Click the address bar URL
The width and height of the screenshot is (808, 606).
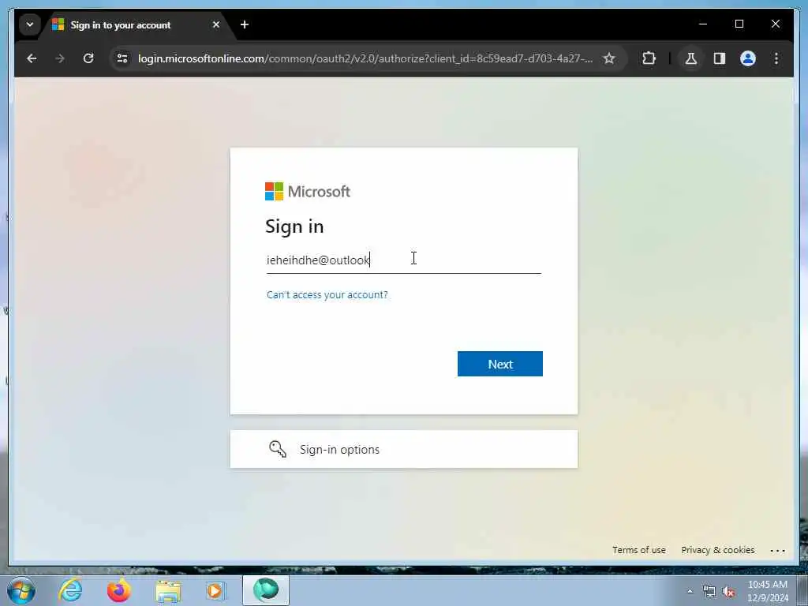tap(365, 58)
